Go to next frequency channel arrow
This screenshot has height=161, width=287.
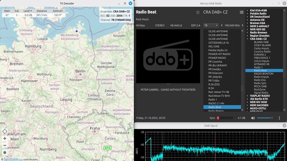pyautogui.click(x=243, y=25)
